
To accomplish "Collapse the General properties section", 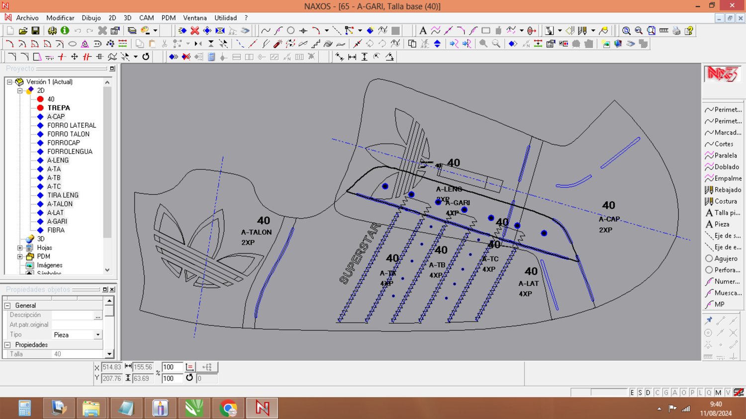I will 7,306.
